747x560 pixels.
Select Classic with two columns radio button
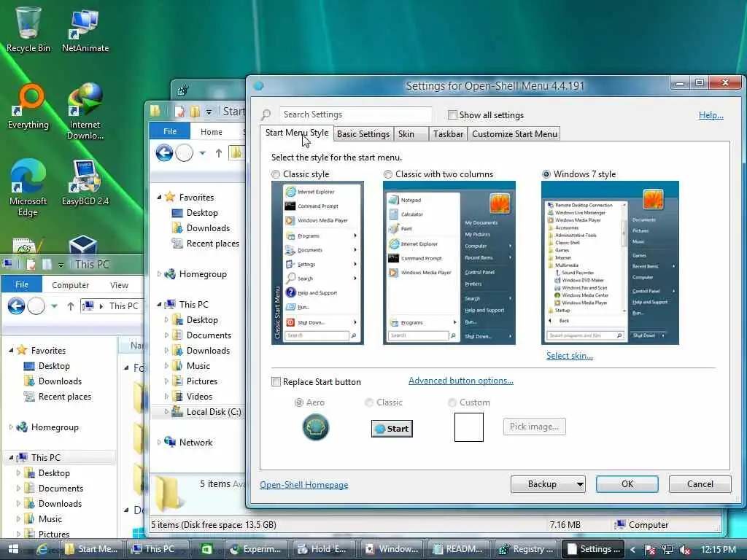tap(388, 174)
